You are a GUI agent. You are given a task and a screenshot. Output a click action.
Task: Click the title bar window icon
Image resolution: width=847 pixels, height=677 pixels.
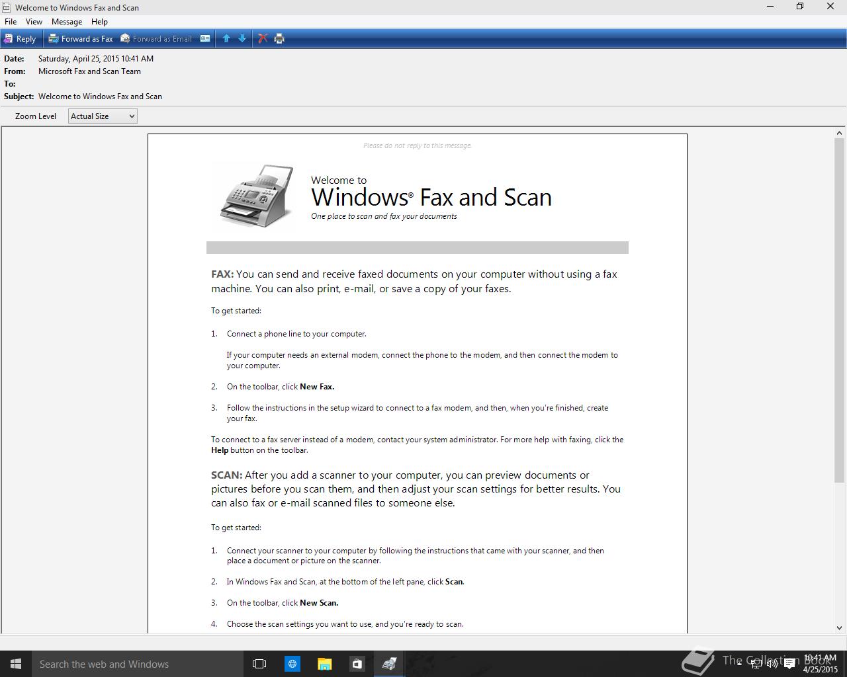pos(6,7)
